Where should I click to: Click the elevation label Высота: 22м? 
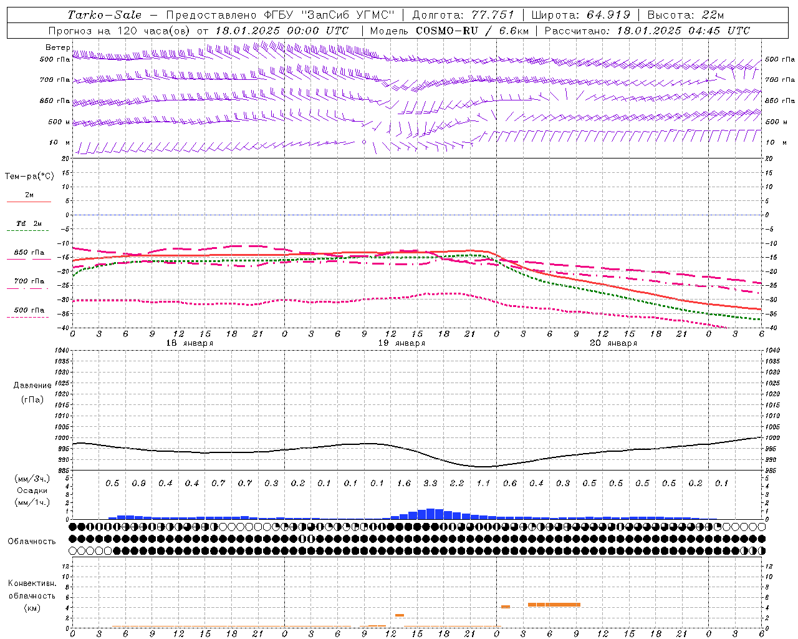686,15
